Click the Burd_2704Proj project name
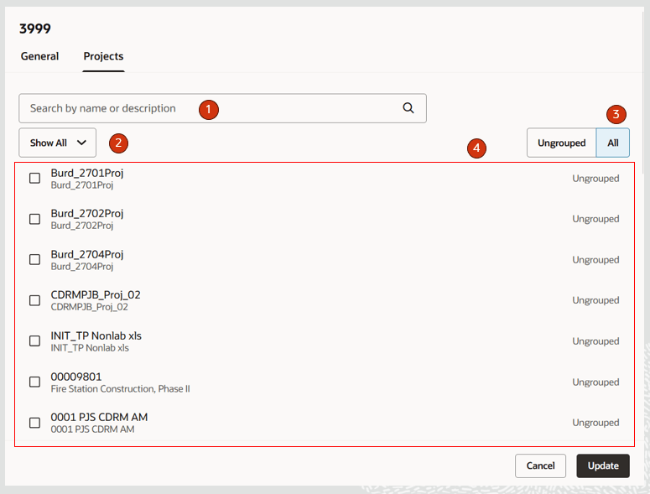Viewport: 650px width, 494px height. pos(87,254)
